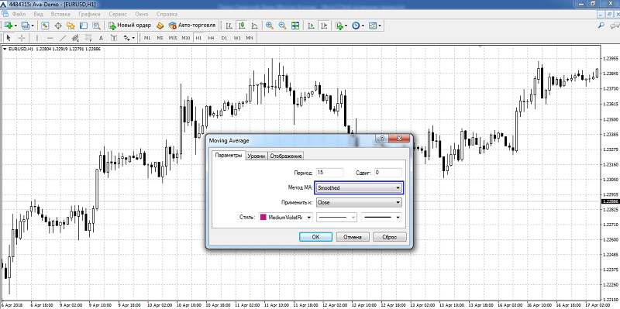The width and height of the screenshot is (620, 309).
Task: Switch chart to candlestick display icon
Action: 241,26
